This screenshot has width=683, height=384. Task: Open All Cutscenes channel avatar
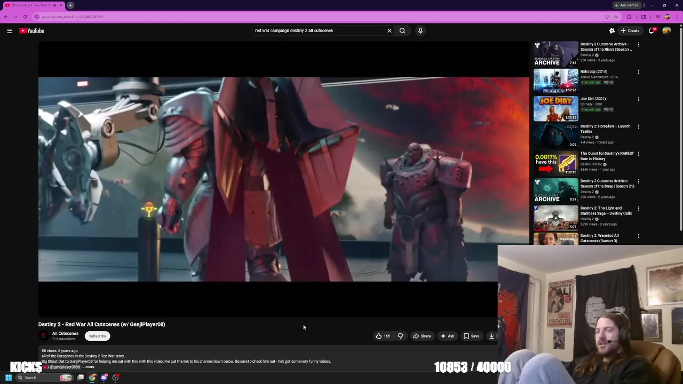pos(43,336)
